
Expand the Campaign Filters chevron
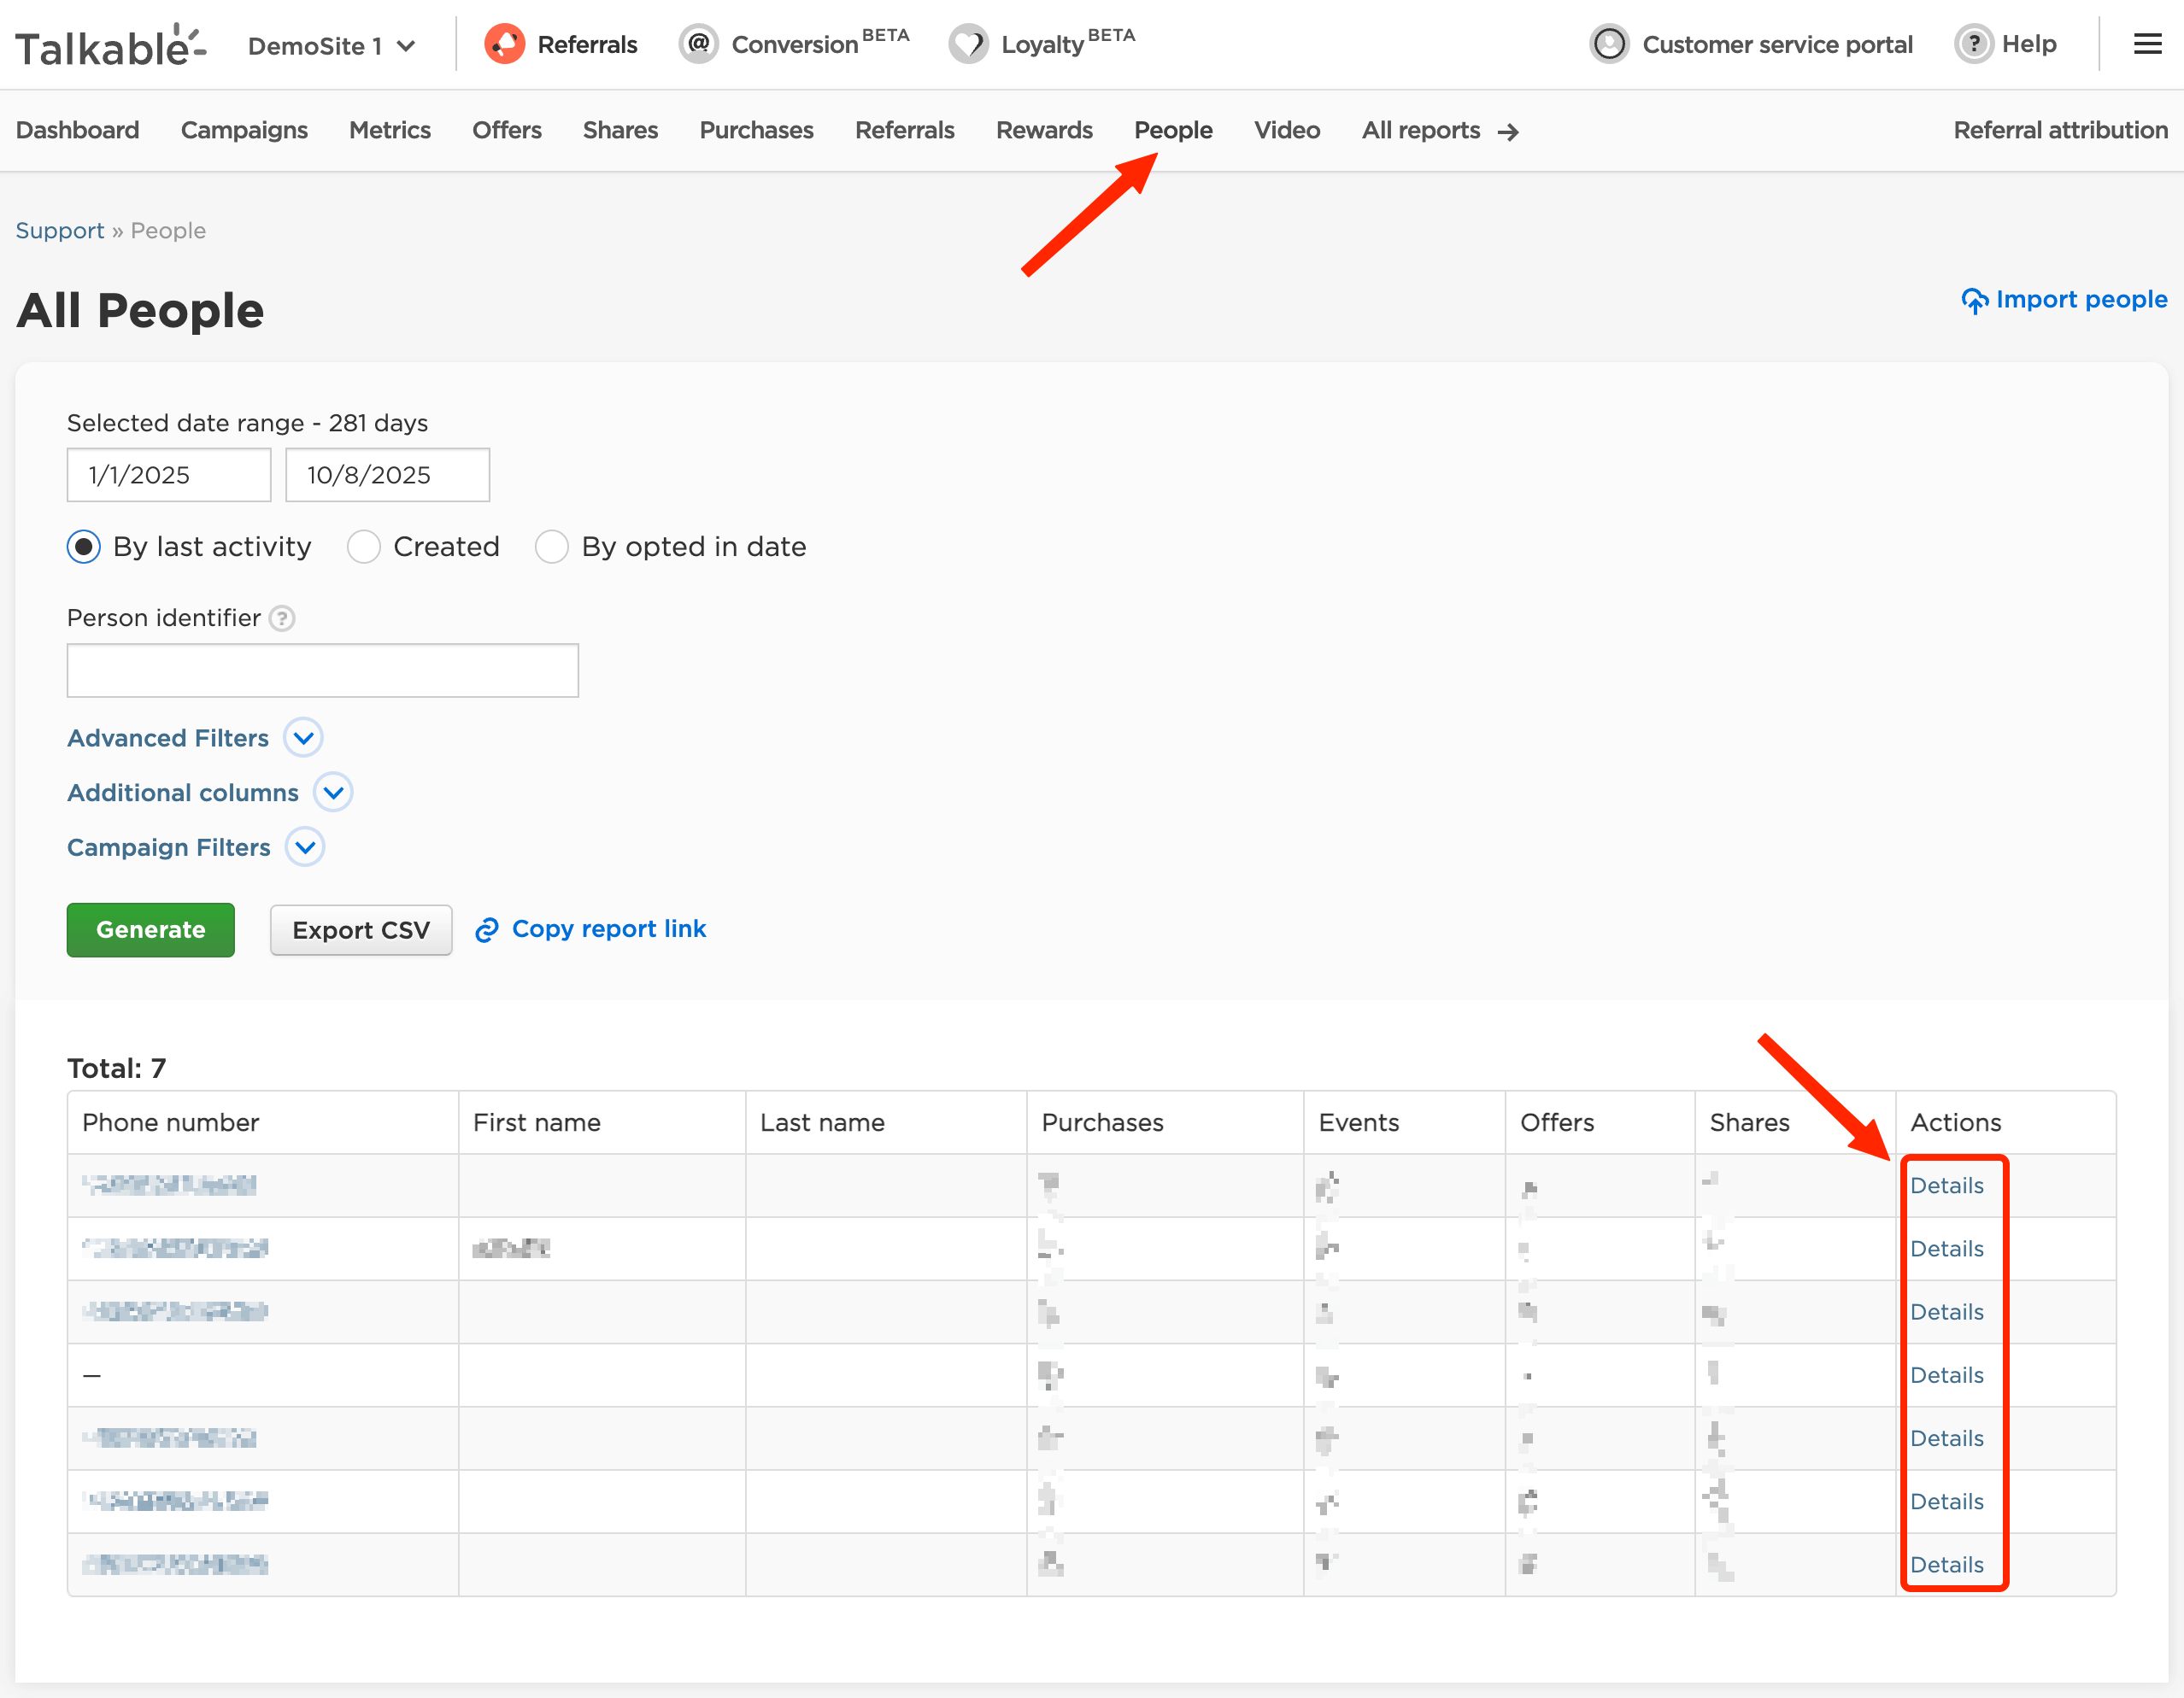coord(305,847)
